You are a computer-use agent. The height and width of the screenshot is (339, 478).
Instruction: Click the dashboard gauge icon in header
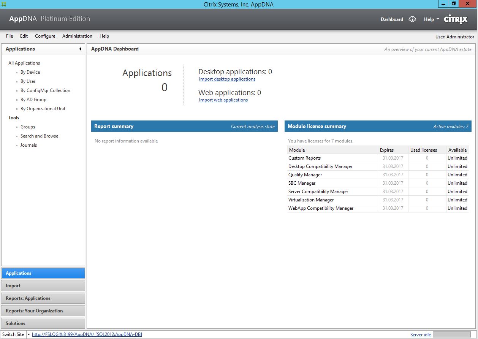pos(412,19)
